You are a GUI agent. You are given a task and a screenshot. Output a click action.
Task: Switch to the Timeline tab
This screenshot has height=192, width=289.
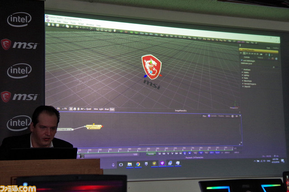click(221, 116)
